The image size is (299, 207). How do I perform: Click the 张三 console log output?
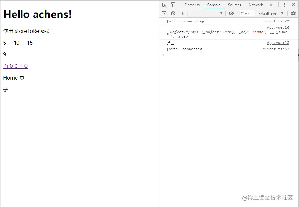tap(170, 43)
